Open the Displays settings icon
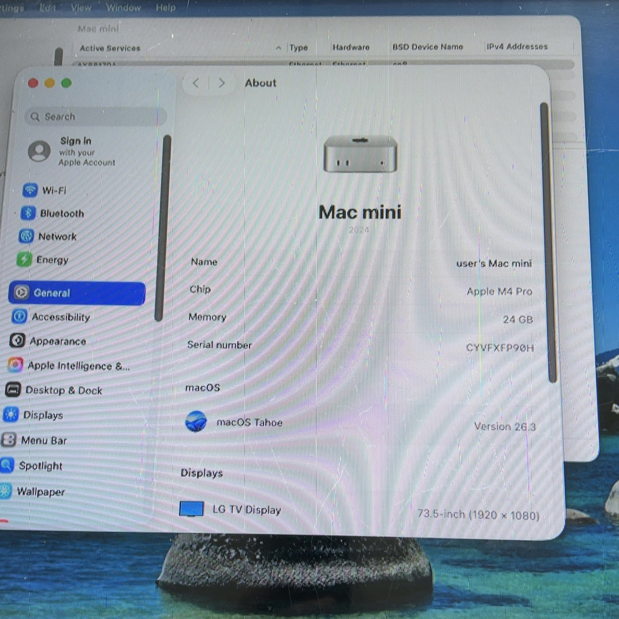Viewport: 619px width, 619px height. coord(11,414)
